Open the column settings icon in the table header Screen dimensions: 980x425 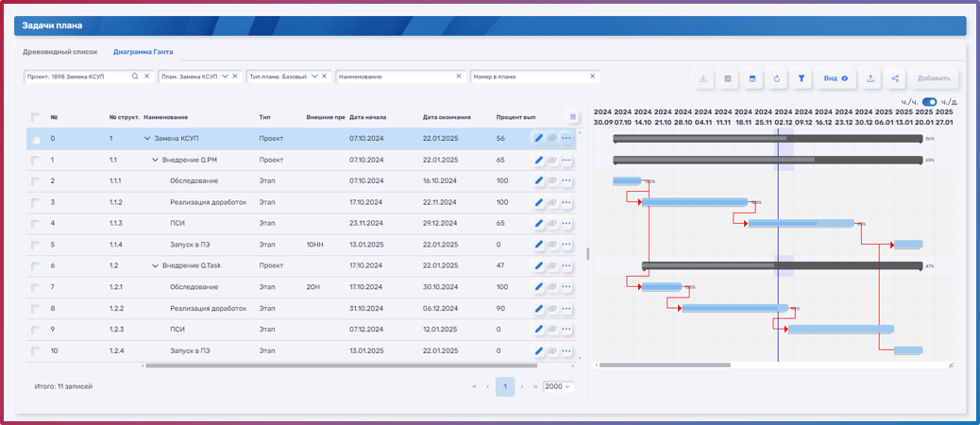click(572, 117)
